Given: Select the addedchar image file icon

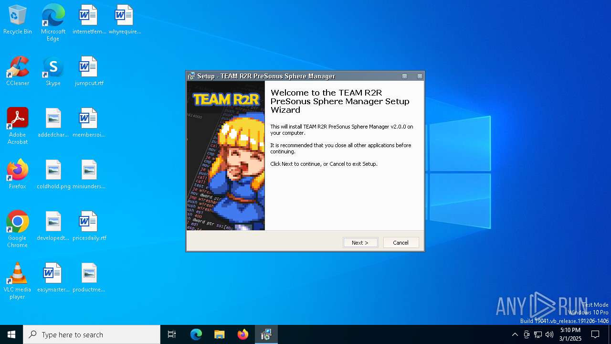Looking at the screenshot, I should pos(53,123).
